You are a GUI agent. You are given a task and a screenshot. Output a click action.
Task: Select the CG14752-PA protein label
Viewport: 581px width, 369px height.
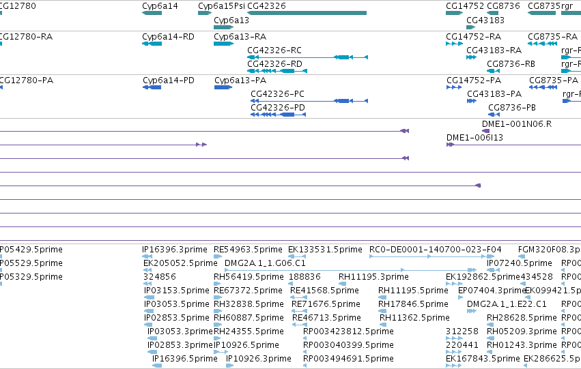tap(474, 80)
